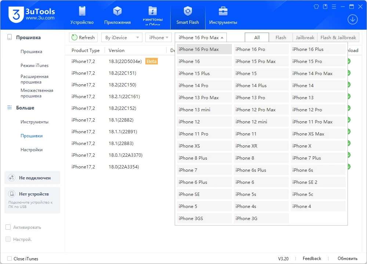This screenshot has width=367, height=264.
Task: Select the All filter tab
Action: coord(257,37)
